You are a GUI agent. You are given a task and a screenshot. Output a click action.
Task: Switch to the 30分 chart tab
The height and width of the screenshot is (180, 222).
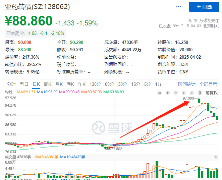point(123,84)
